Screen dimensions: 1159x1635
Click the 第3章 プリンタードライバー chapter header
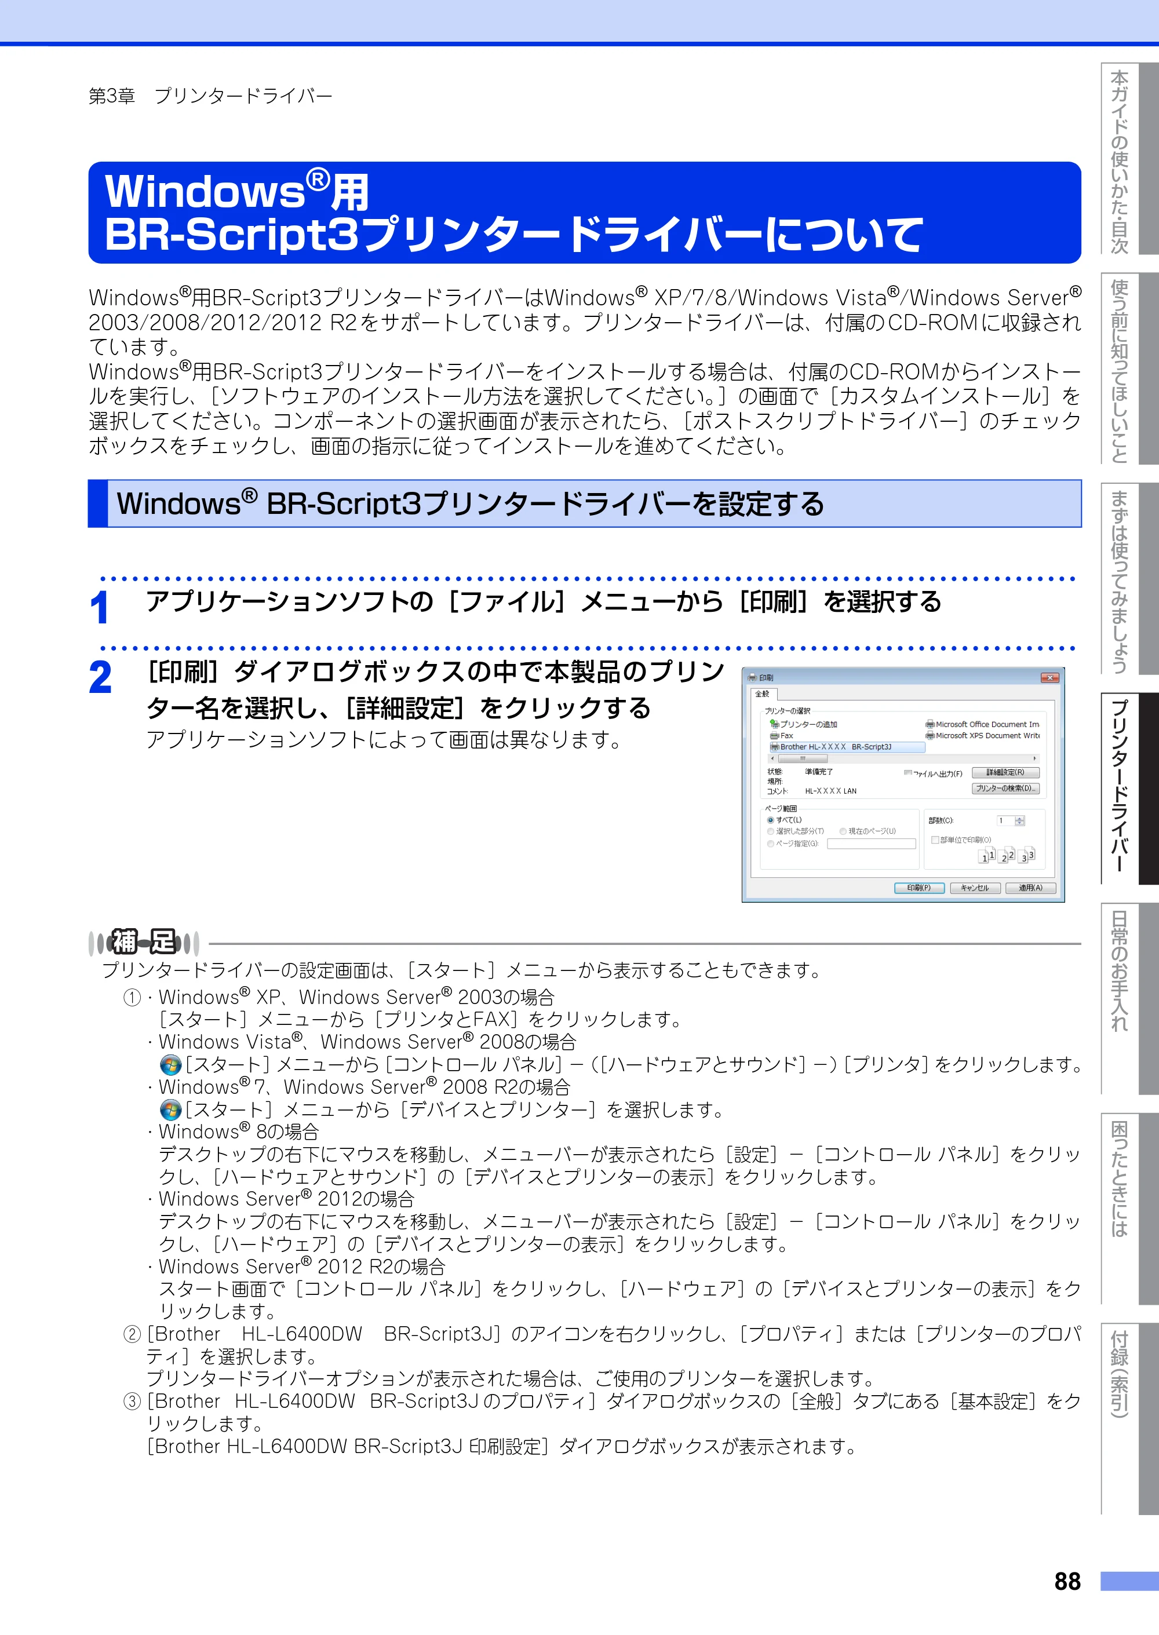point(210,96)
